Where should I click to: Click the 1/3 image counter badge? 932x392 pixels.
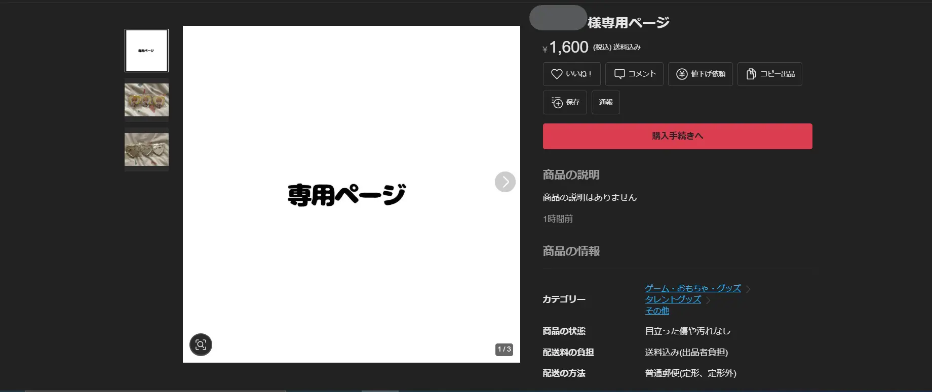503,350
